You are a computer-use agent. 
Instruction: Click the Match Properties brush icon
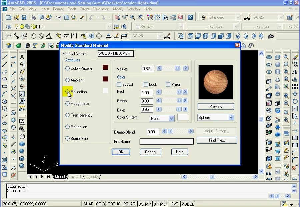pyautogui.click(x=82, y=17)
